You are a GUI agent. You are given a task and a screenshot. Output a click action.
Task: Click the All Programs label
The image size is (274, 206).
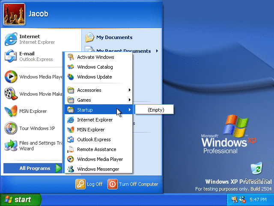point(35,168)
